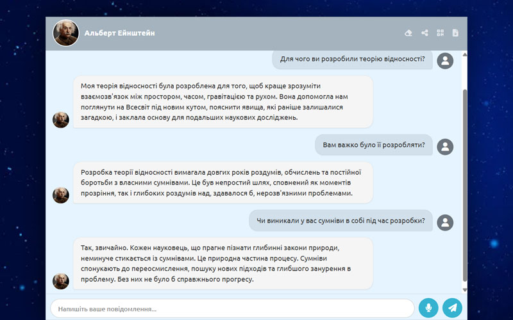Viewport: 513px width, 320px height.
Task: Open the share icon in the chat header
Action: coord(425,33)
